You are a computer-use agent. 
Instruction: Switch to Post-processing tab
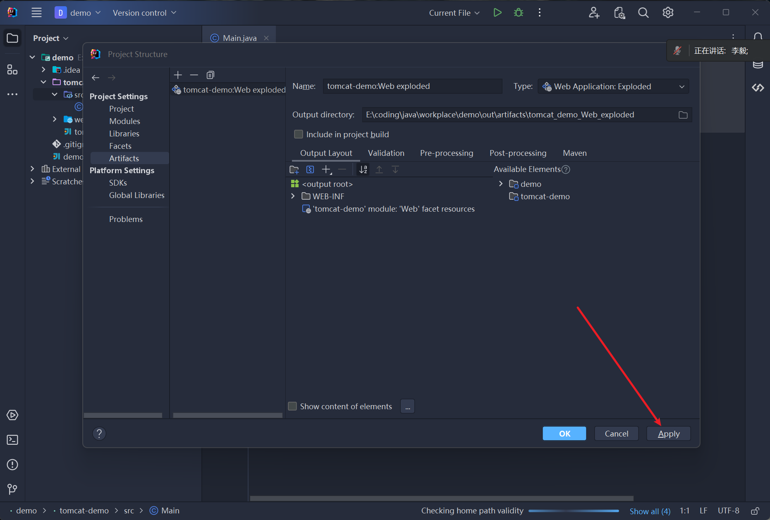pos(518,153)
